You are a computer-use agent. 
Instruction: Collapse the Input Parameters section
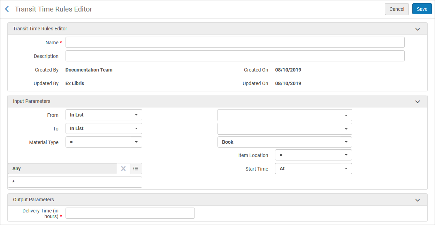[x=417, y=102]
